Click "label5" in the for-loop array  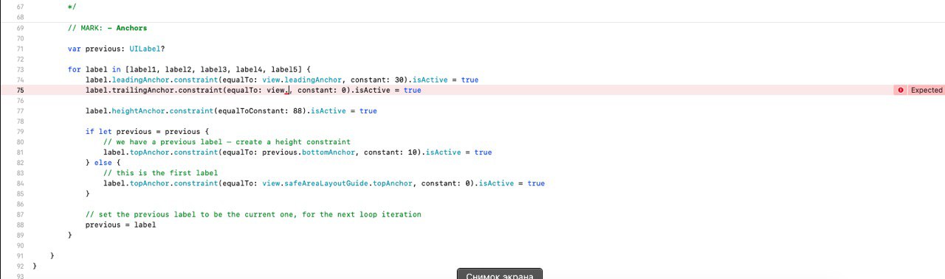tap(285, 69)
